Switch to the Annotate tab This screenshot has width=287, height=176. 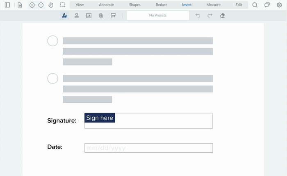pos(106,5)
